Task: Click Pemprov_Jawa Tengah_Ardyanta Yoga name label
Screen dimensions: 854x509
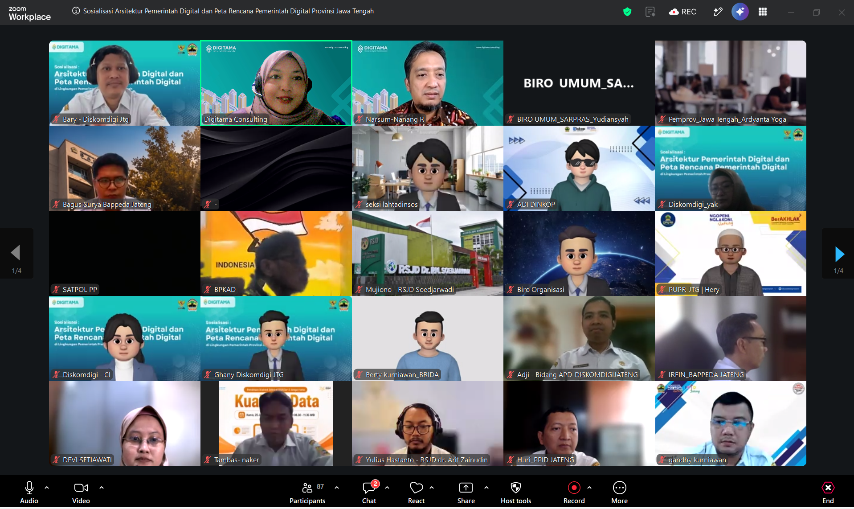Action: tap(727, 119)
